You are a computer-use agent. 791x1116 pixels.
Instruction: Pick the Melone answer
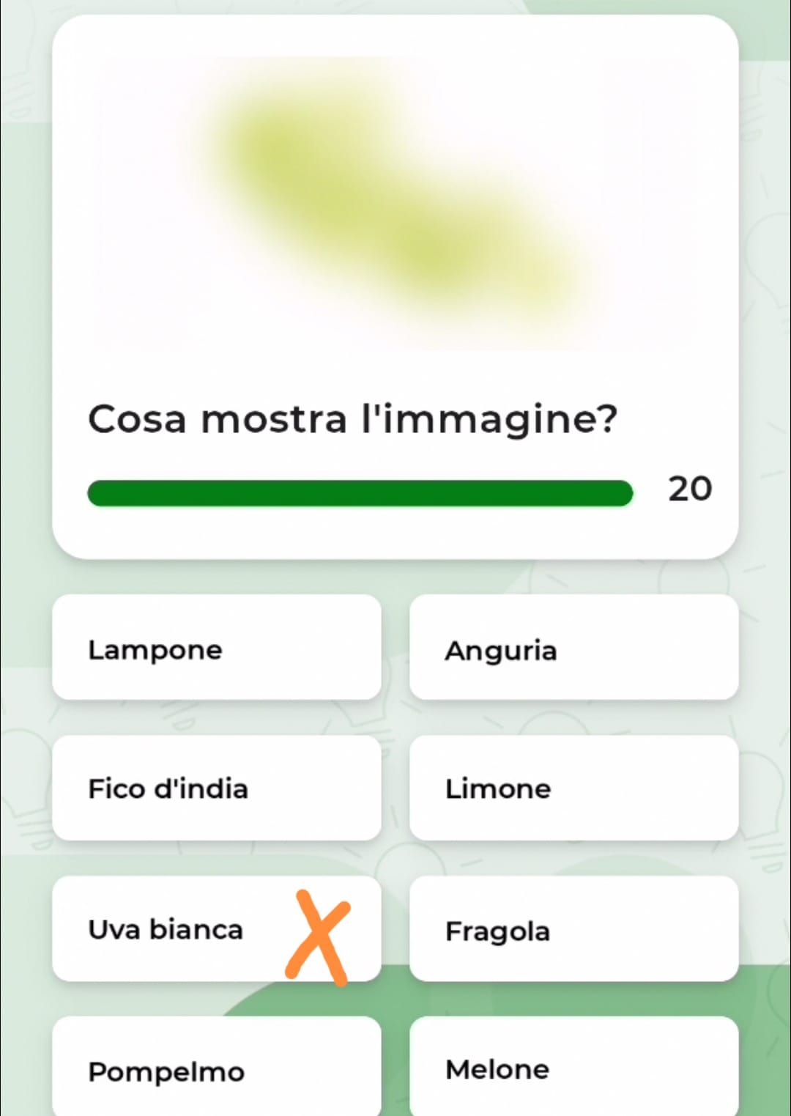(x=573, y=1068)
